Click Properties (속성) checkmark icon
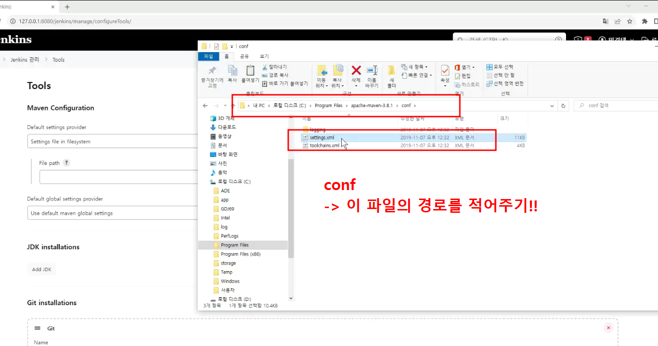This screenshot has width=658, height=346. coord(445,71)
